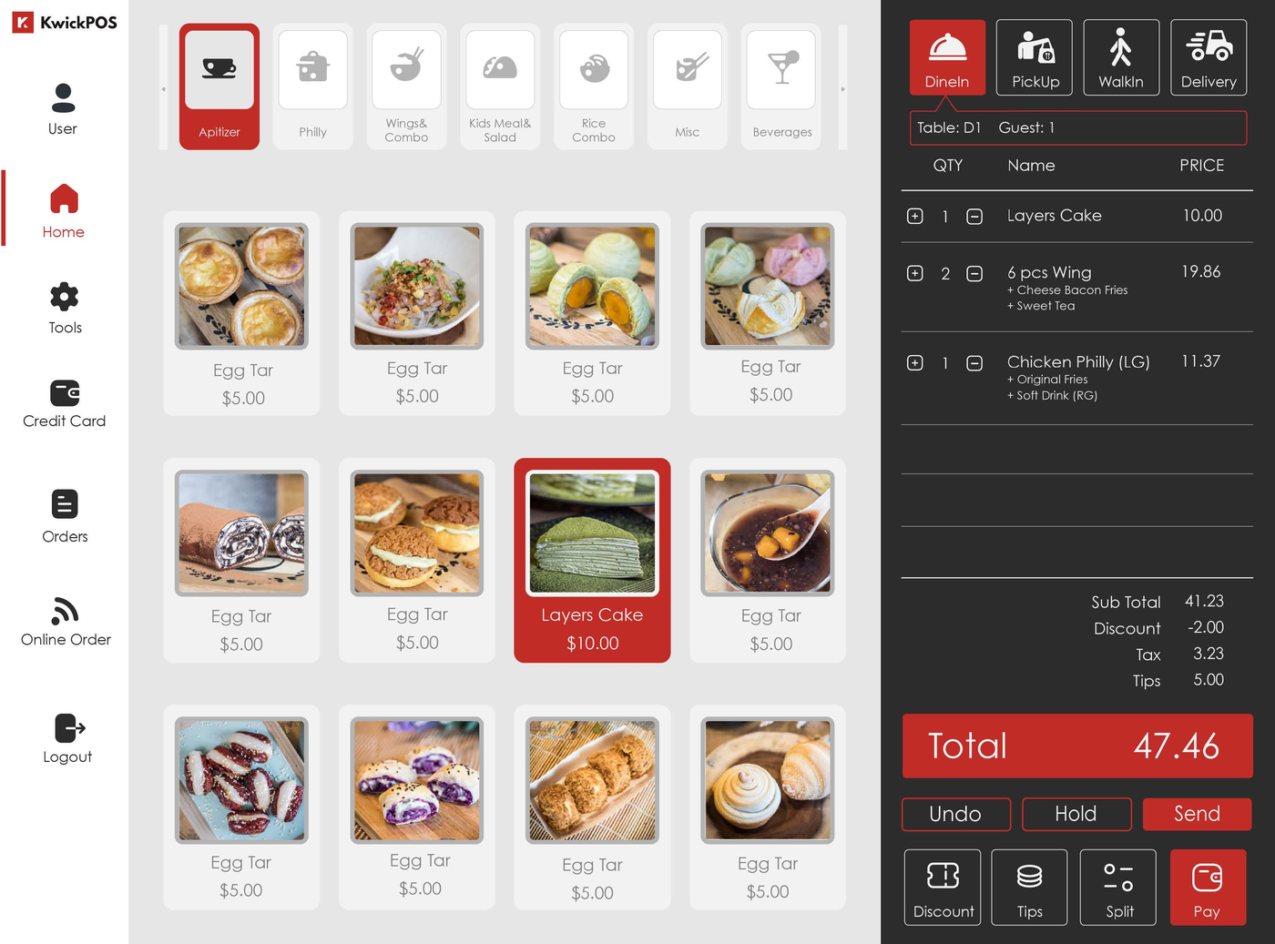Open Wings& Combo category
The height and width of the screenshot is (944, 1275).
point(406,86)
